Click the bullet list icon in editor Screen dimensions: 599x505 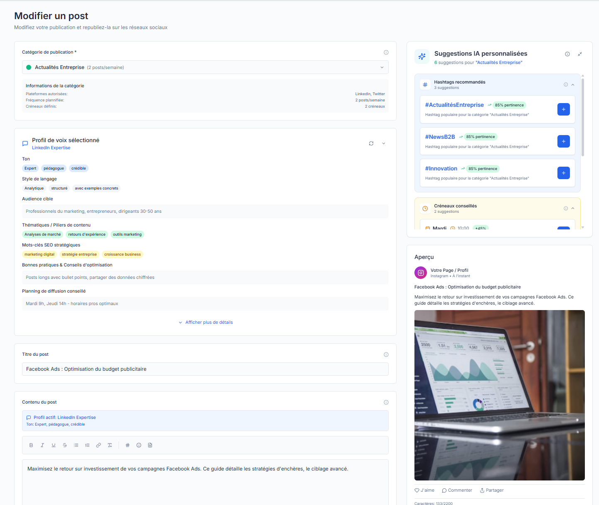click(x=76, y=445)
